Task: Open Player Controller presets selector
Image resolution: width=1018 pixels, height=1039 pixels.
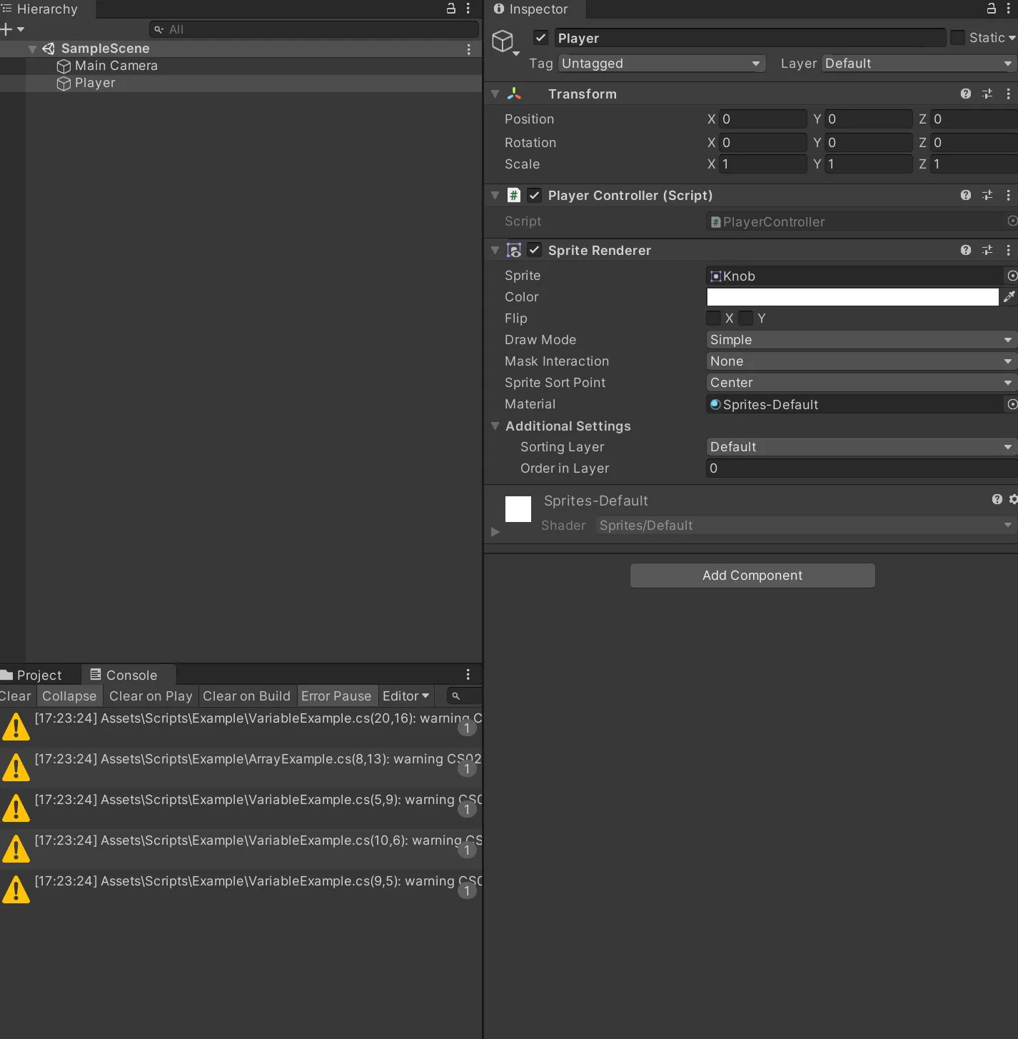Action: (987, 195)
